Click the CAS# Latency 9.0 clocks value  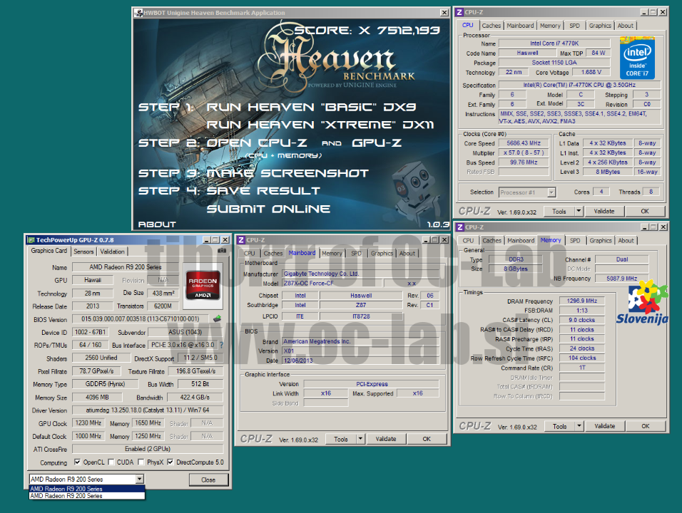coord(582,320)
